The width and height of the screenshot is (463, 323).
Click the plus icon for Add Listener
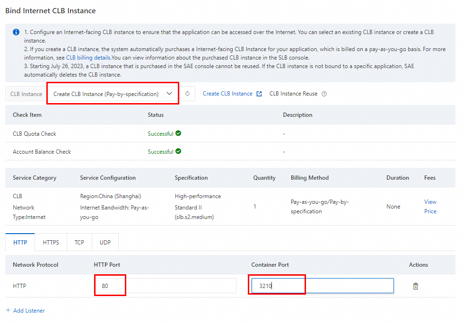(8, 310)
